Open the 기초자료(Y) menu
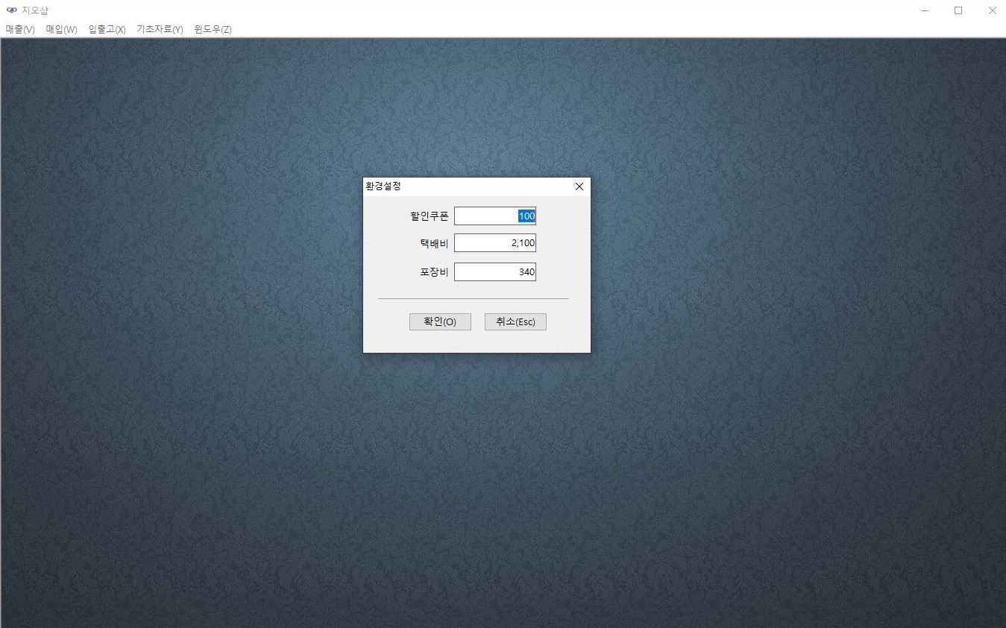The image size is (1006, 628). [x=160, y=30]
